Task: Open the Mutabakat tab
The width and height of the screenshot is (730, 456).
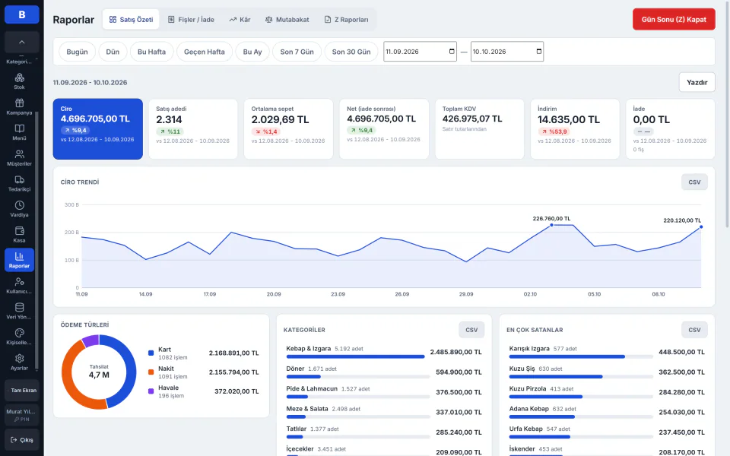Action: click(x=287, y=20)
